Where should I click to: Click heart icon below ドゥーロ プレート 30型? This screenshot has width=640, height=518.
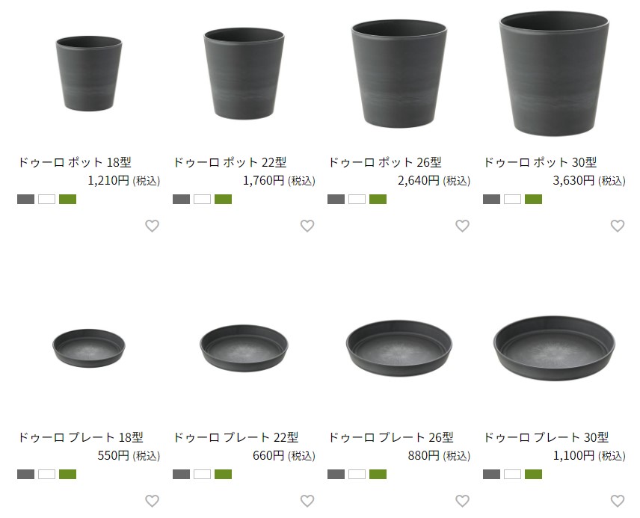pyautogui.click(x=618, y=501)
